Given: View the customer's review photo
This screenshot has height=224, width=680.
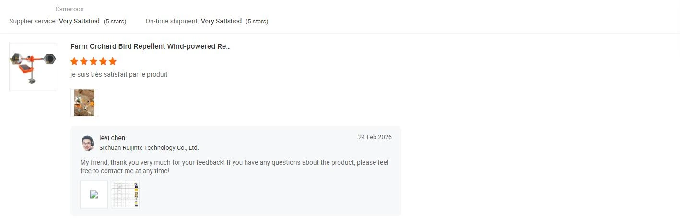Looking at the screenshot, I should (x=84, y=102).
